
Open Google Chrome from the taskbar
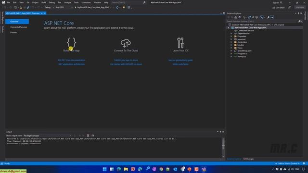[x=161, y=169]
